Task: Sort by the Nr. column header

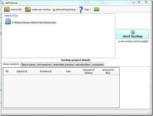Action: (x=7, y=71)
